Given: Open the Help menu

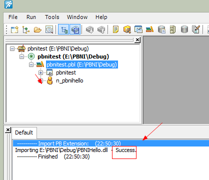Looking at the screenshot, I should coord(101,17).
